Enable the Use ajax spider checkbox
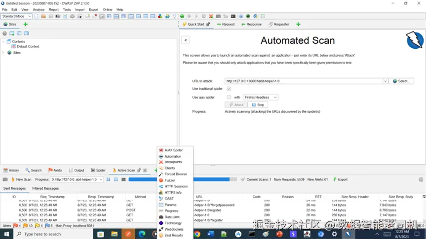426x239 pixels. 229,97
